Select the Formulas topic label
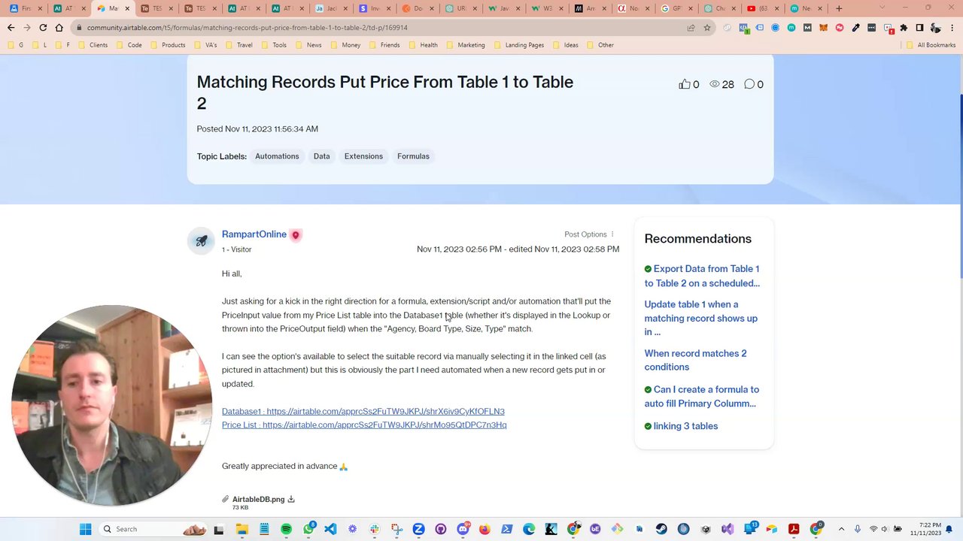The width and height of the screenshot is (963, 541). click(413, 156)
